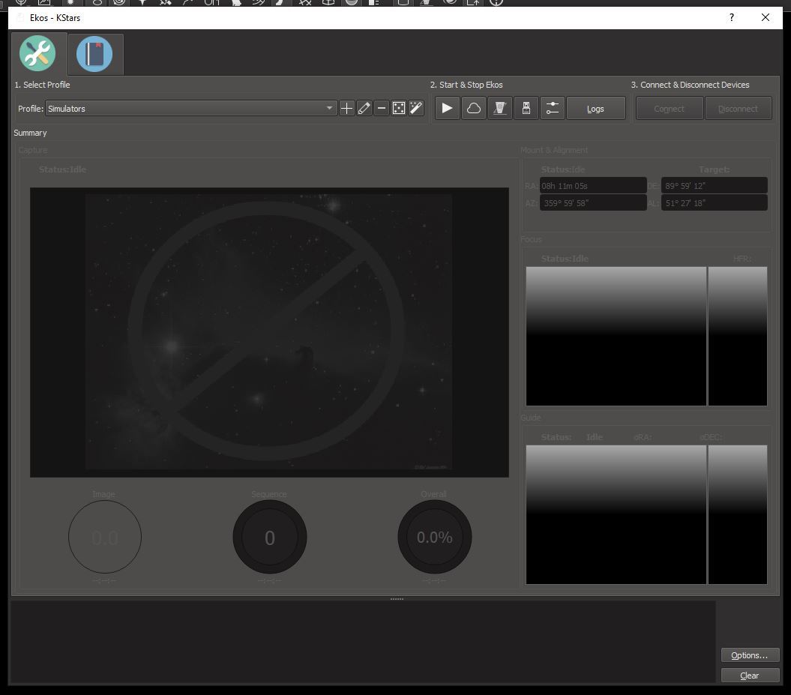Select the AL field 51° 27' 18"
791x695 pixels.
click(x=715, y=202)
